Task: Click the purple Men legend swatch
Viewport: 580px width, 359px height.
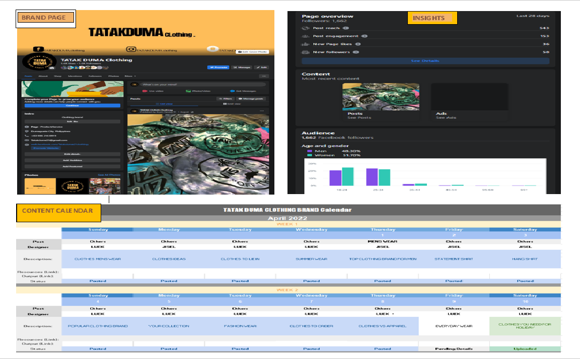Action: point(310,151)
